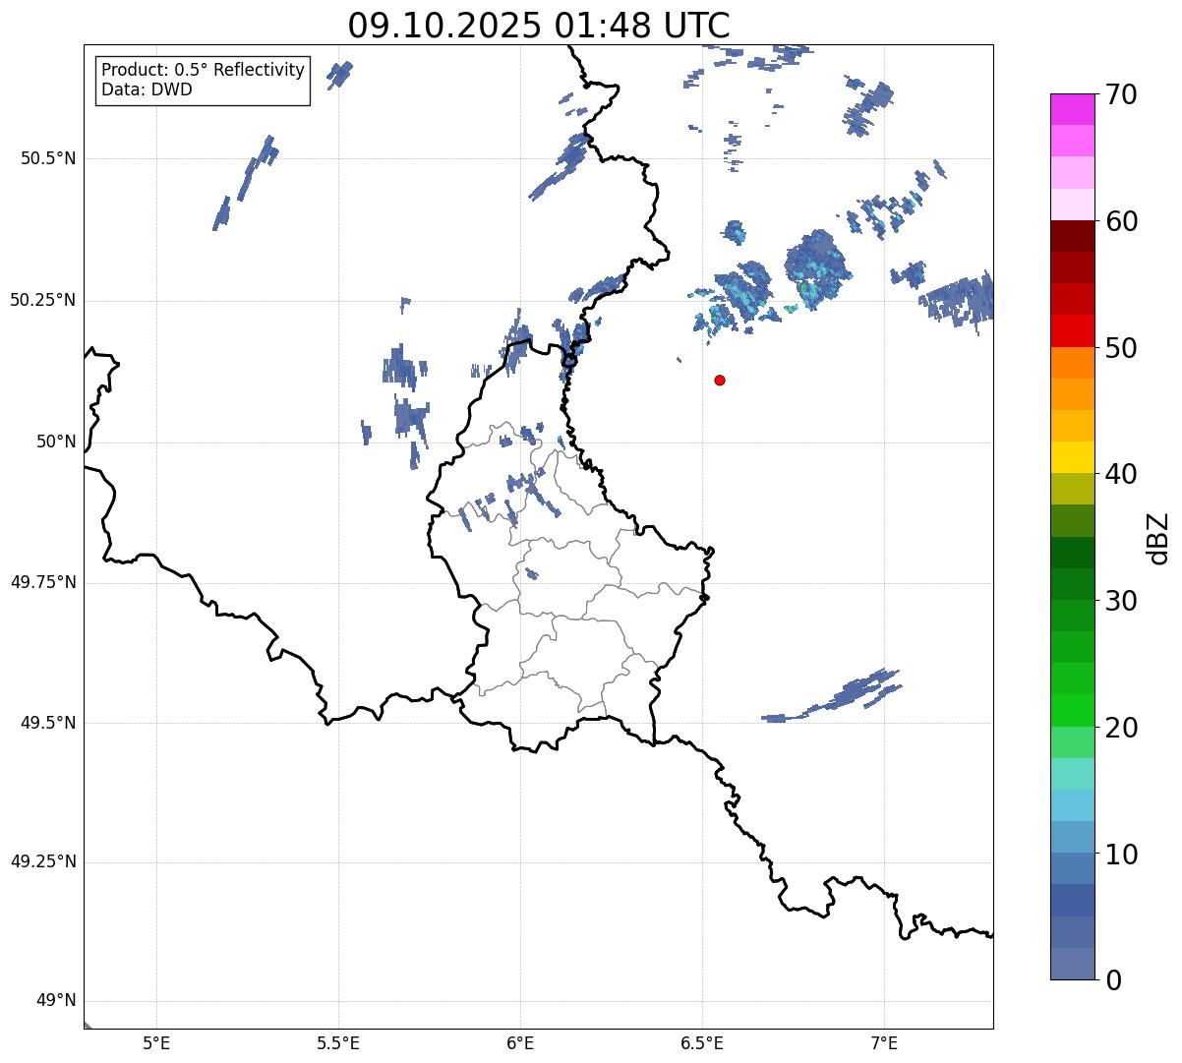Click the "dBZ" colorbar axis label
1182x1063 pixels.
[x=1158, y=538]
